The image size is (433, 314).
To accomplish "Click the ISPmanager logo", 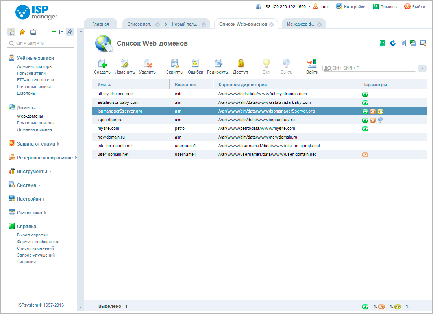I will [x=36, y=13].
